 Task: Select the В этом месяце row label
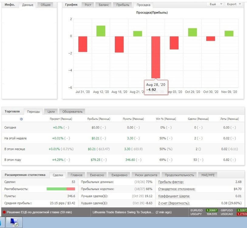15,149
